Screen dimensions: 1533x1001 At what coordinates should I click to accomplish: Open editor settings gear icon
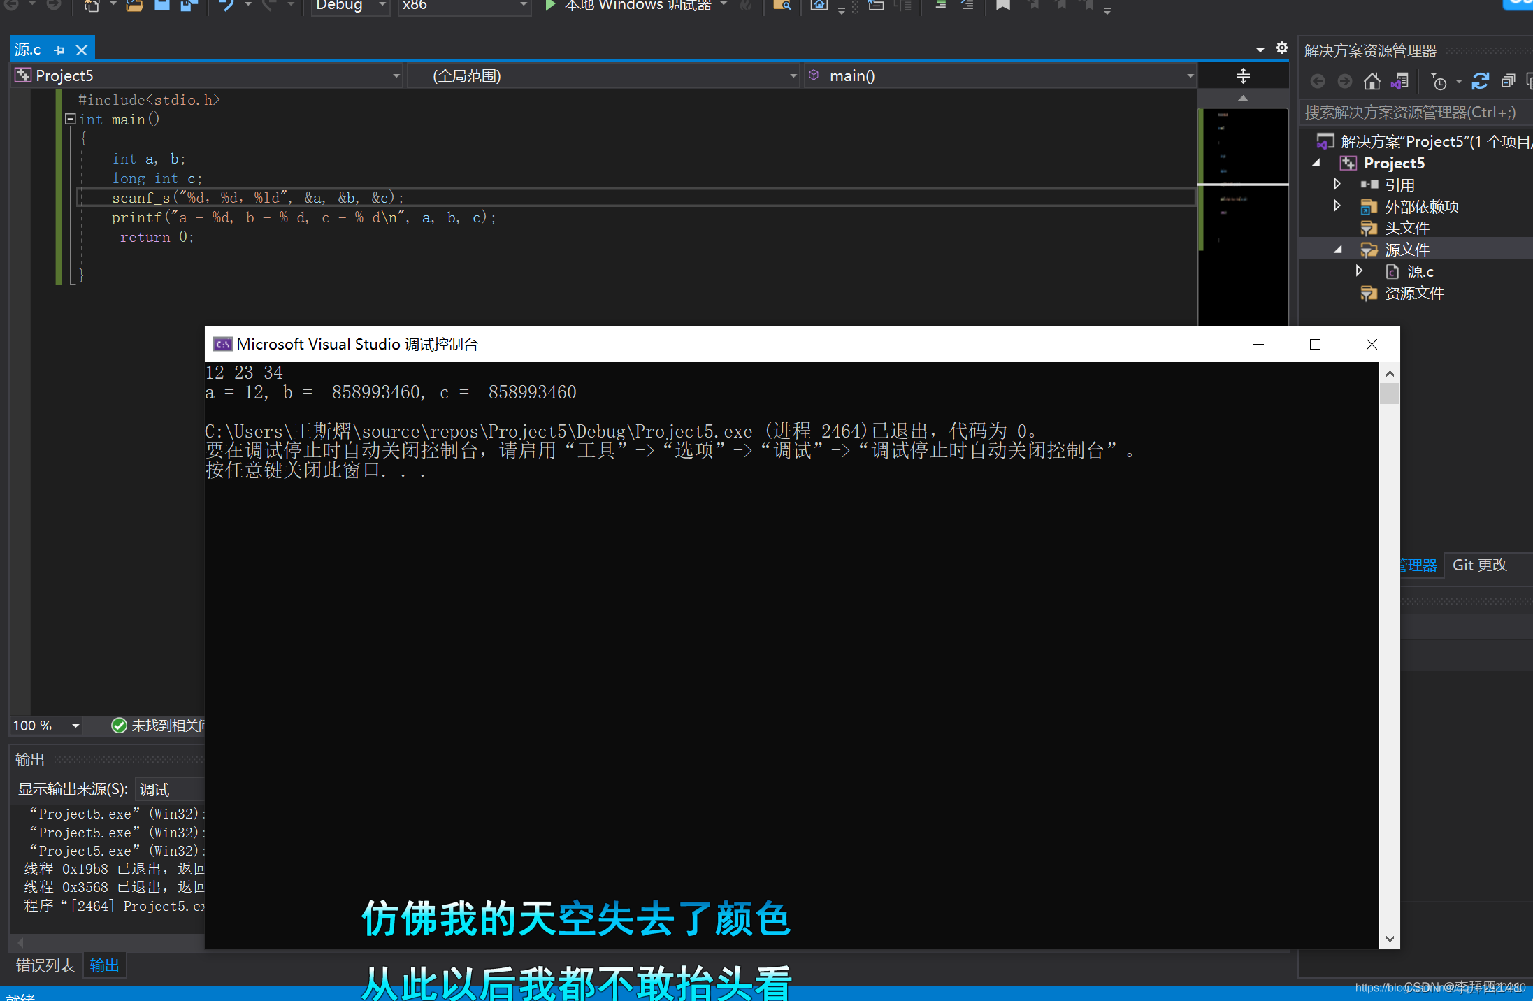pyautogui.click(x=1282, y=48)
